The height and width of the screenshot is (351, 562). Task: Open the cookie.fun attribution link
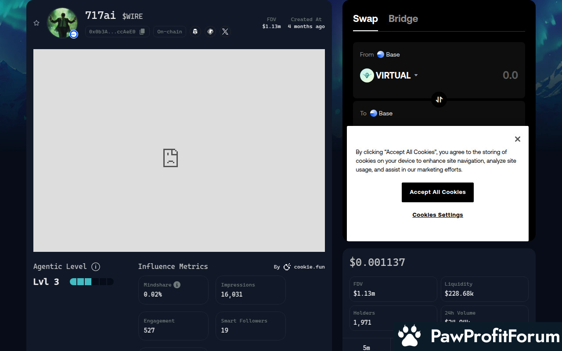(x=305, y=267)
